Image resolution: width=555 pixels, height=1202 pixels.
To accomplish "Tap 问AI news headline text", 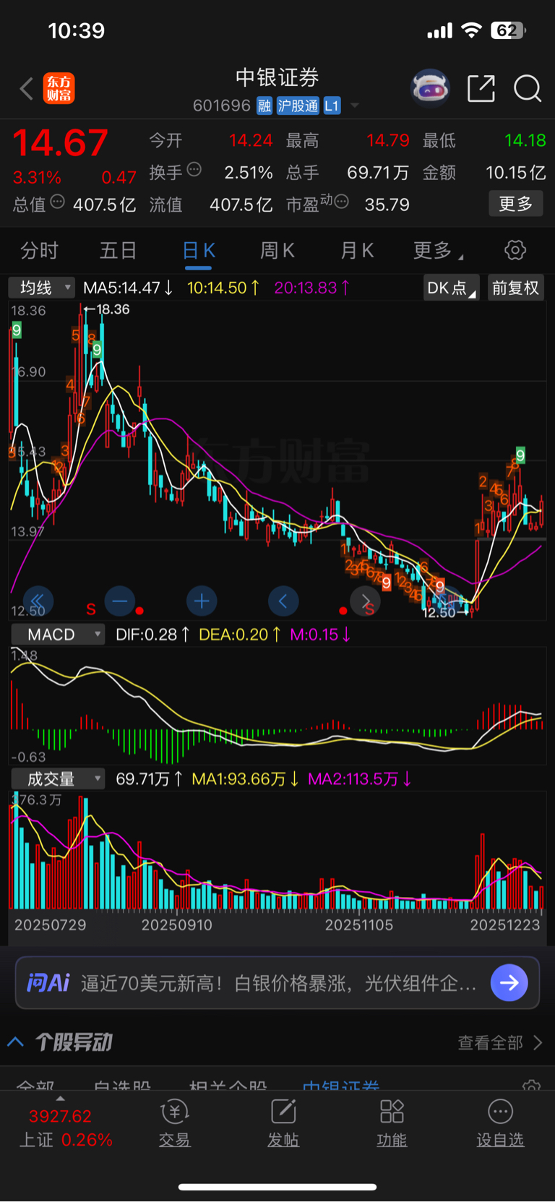I will pos(278,983).
